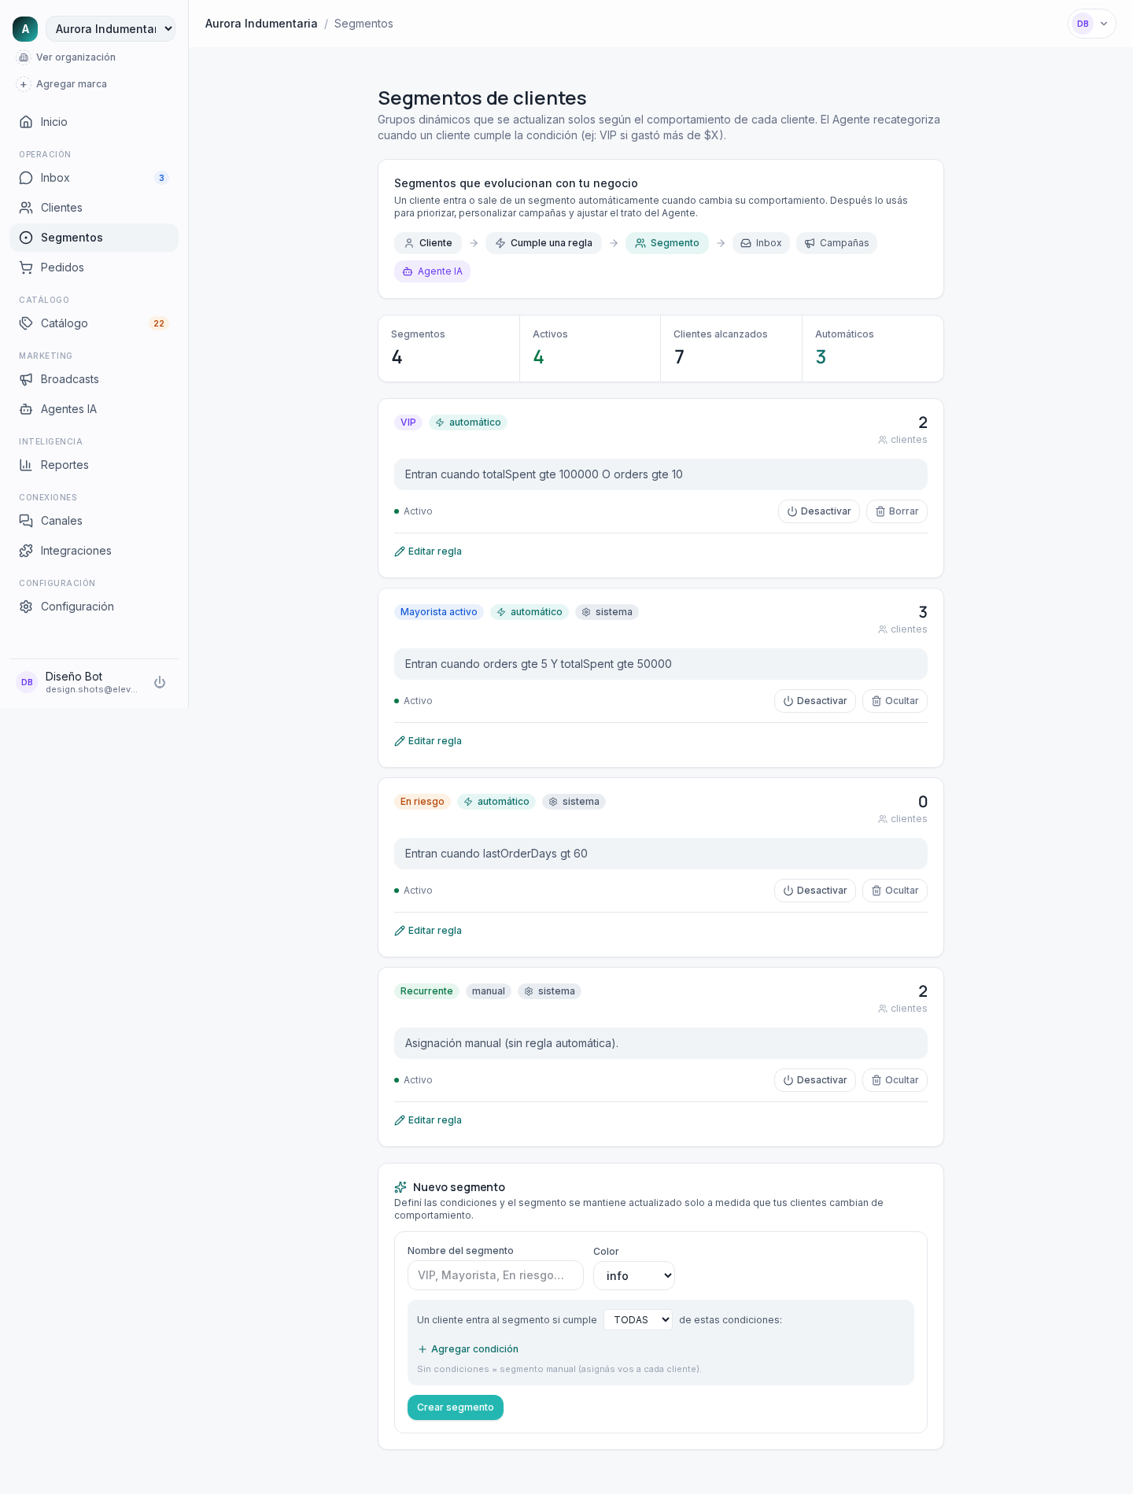Click the Mayorista activo tag
This screenshot has height=1494, width=1133.
click(439, 612)
